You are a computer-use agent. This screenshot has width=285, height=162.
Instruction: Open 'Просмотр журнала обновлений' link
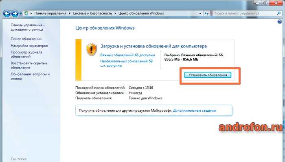pyautogui.click(x=26, y=54)
